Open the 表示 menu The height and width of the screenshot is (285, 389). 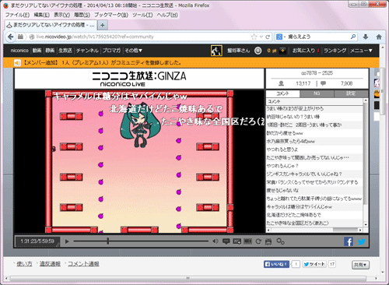pos(61,15)
